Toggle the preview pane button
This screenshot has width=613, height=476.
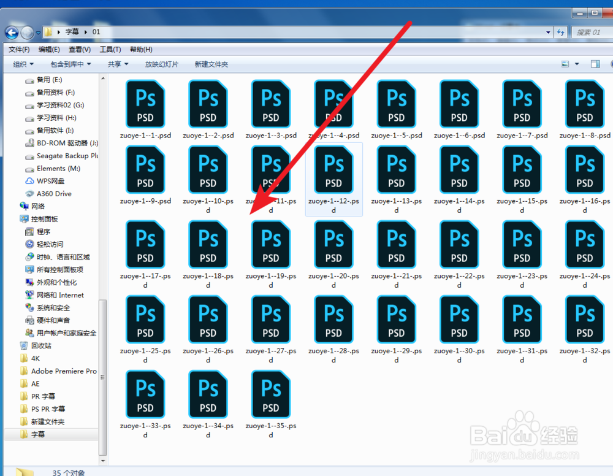pyautogui.click(x=595, y=64)
